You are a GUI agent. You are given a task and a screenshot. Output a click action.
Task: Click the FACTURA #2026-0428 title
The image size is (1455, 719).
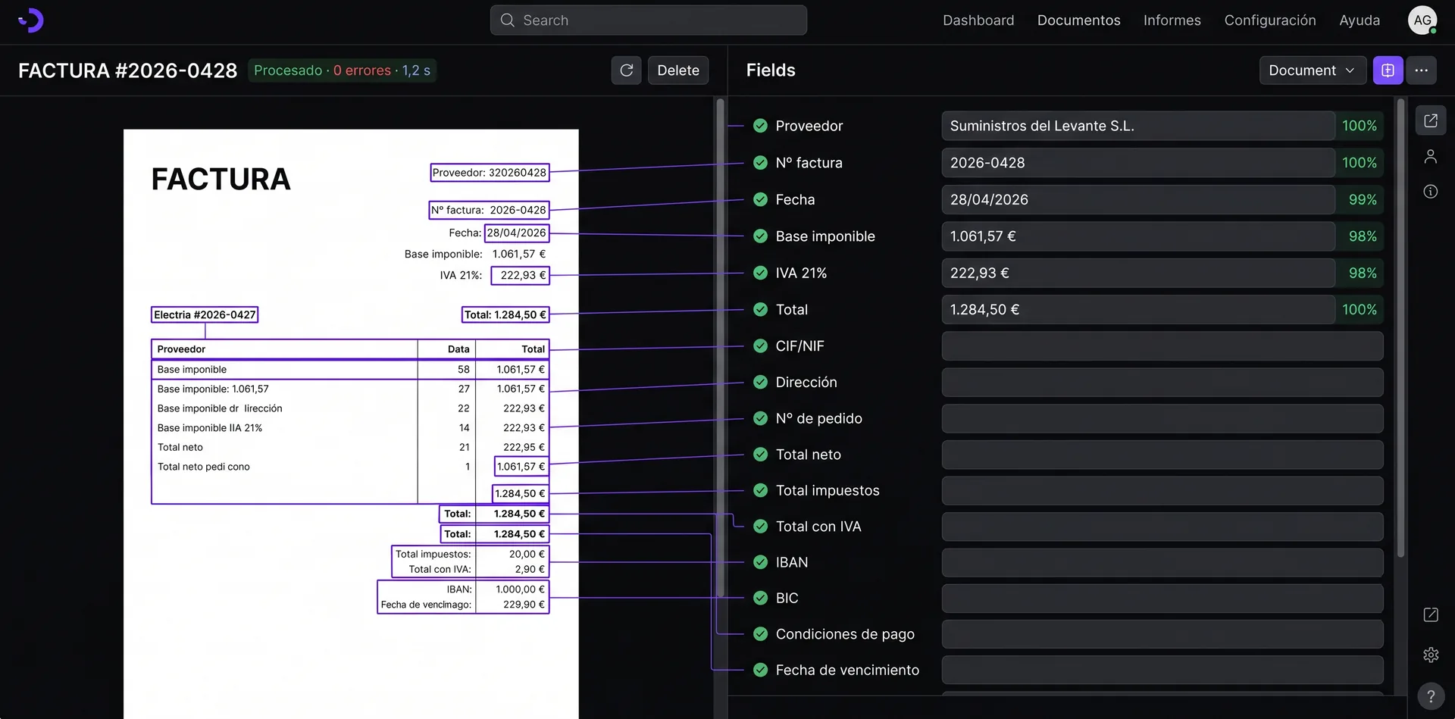click(127, 70)
